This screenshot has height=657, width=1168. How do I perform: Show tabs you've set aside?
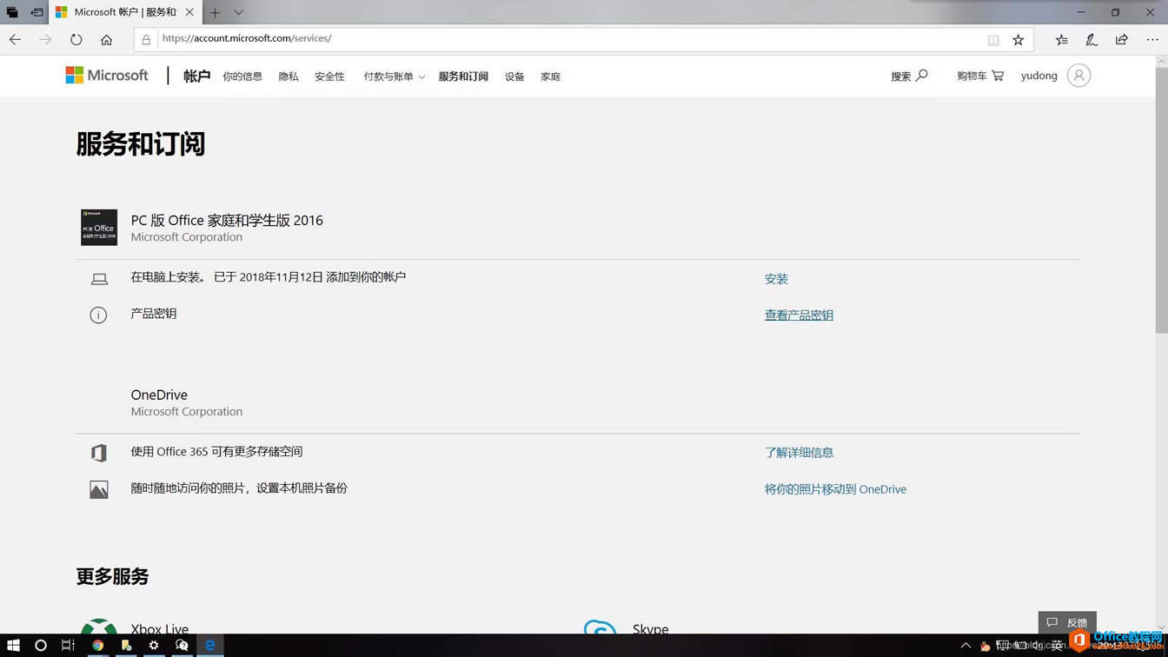pyautogui.click(x=12, y=12)
